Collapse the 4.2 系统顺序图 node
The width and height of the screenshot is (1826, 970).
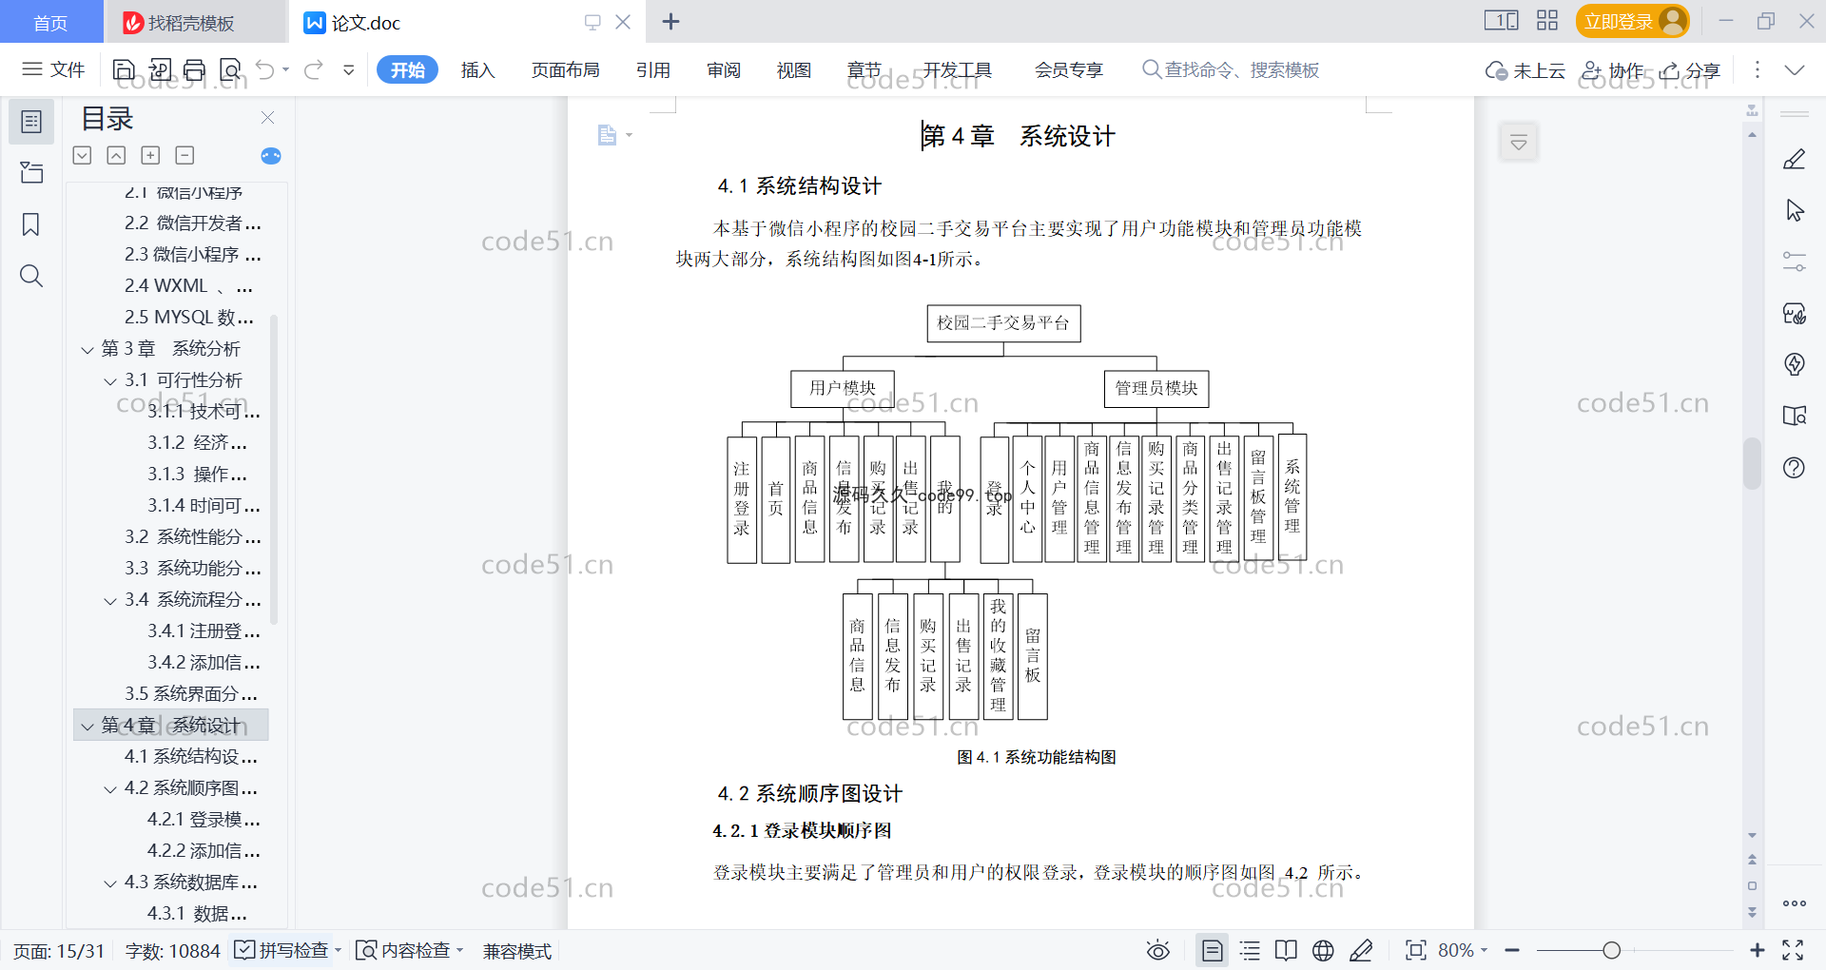[110, 789]
